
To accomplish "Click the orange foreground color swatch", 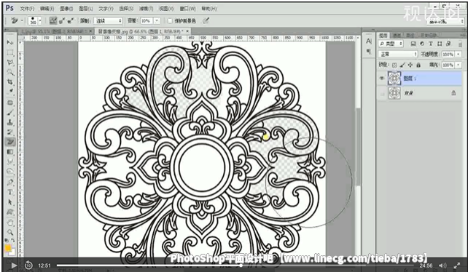I will click(8, 248).
